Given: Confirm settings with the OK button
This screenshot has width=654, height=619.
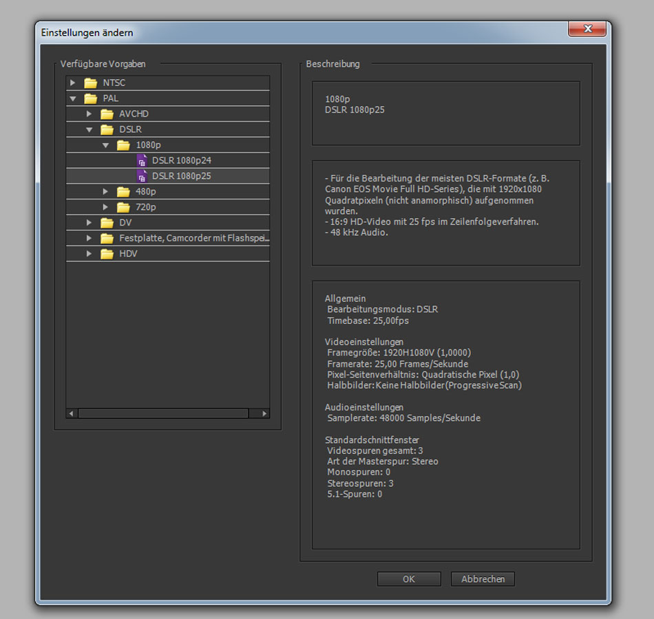Looking at the screenshot, I should coord(409,579).
